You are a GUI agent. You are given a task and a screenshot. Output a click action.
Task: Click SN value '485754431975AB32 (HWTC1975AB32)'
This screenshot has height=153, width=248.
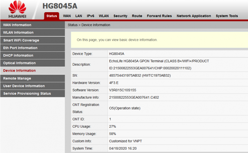pos(140,76)
